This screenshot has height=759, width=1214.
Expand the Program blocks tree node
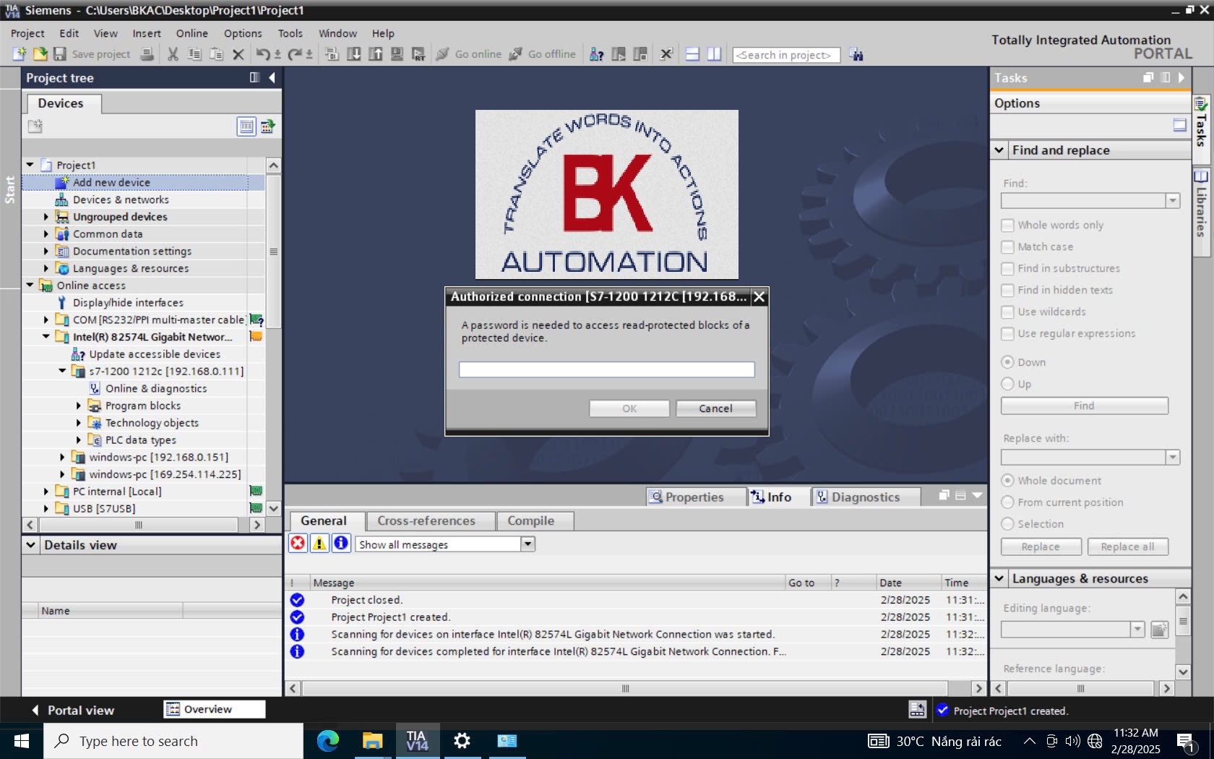(79, 406)
